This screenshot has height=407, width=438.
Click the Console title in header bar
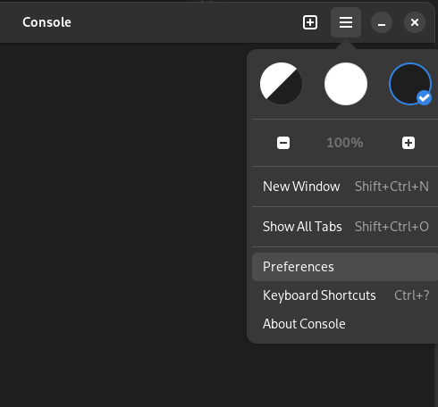pos(46,22)
